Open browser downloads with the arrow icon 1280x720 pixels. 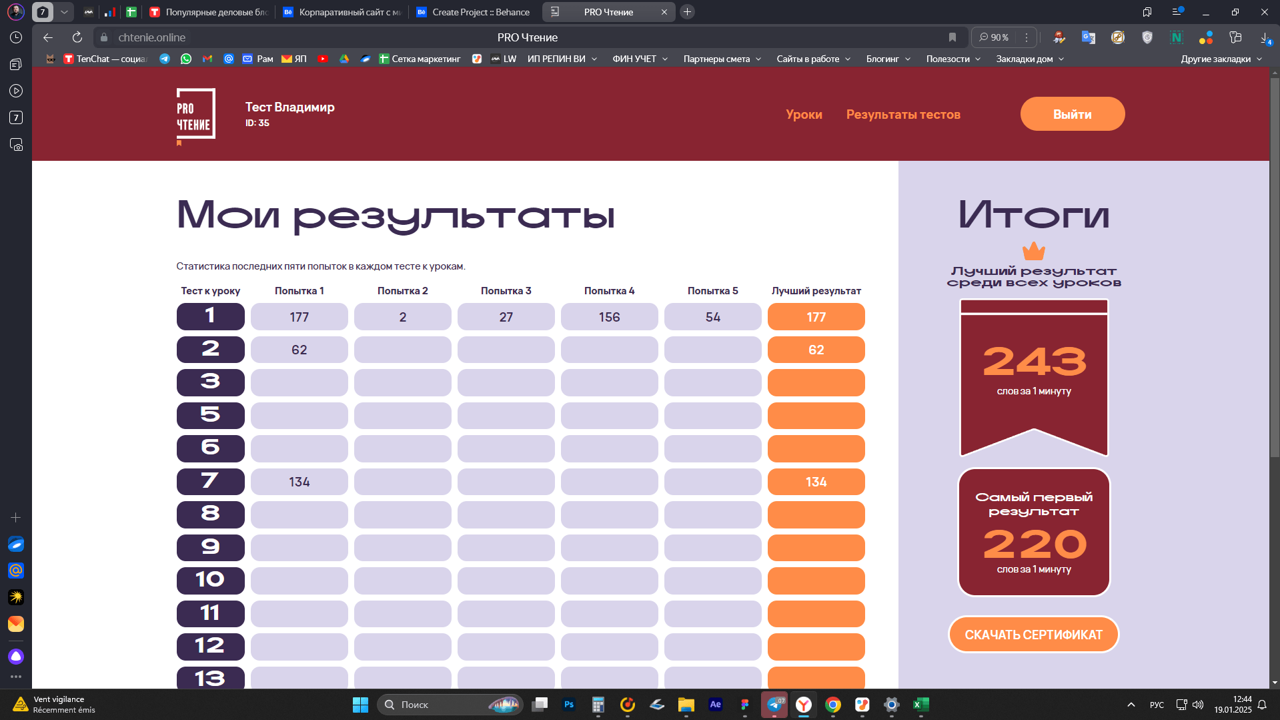(1265, 37)
